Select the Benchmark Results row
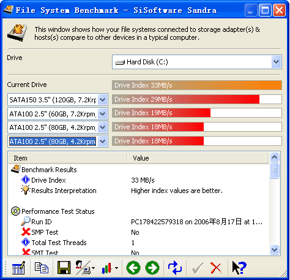290x280 pixels. coord(139,170)
